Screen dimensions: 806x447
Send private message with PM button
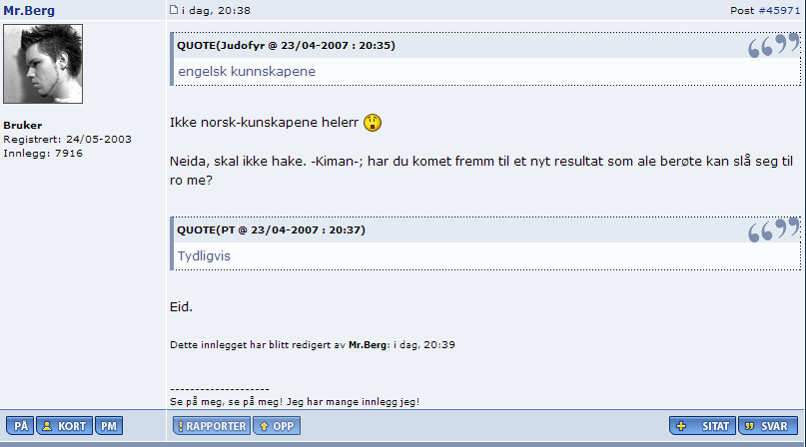[109, 426]
